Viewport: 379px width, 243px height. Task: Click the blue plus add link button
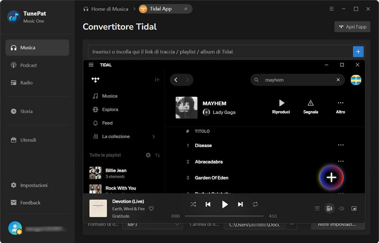click(x=358, y=52)
